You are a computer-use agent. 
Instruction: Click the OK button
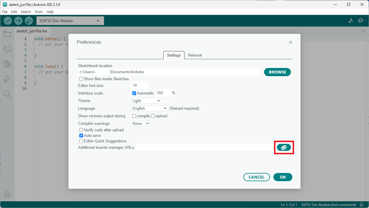tap(283, 177)
